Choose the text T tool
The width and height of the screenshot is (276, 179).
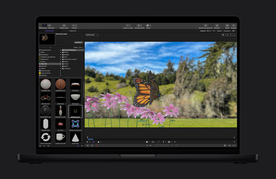164,142
